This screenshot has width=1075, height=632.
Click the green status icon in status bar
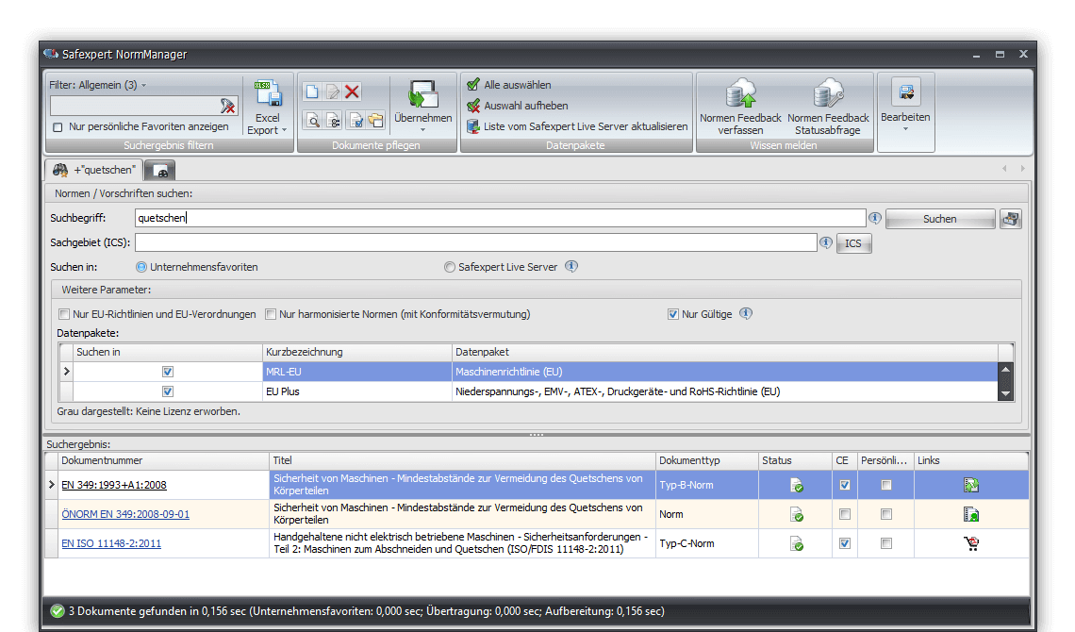point(57,610)
